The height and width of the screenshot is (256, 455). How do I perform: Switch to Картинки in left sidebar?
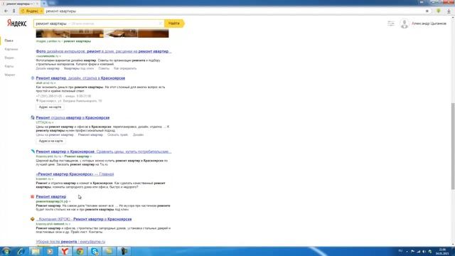tap(11, 49)
